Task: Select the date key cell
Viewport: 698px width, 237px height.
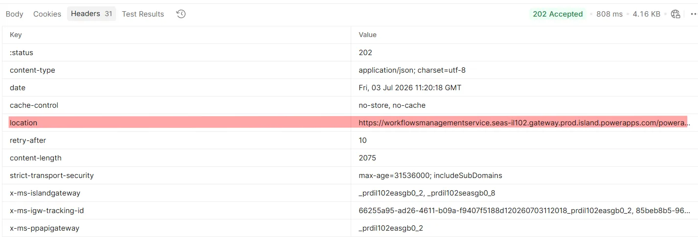Action: (x=177, y=88)
